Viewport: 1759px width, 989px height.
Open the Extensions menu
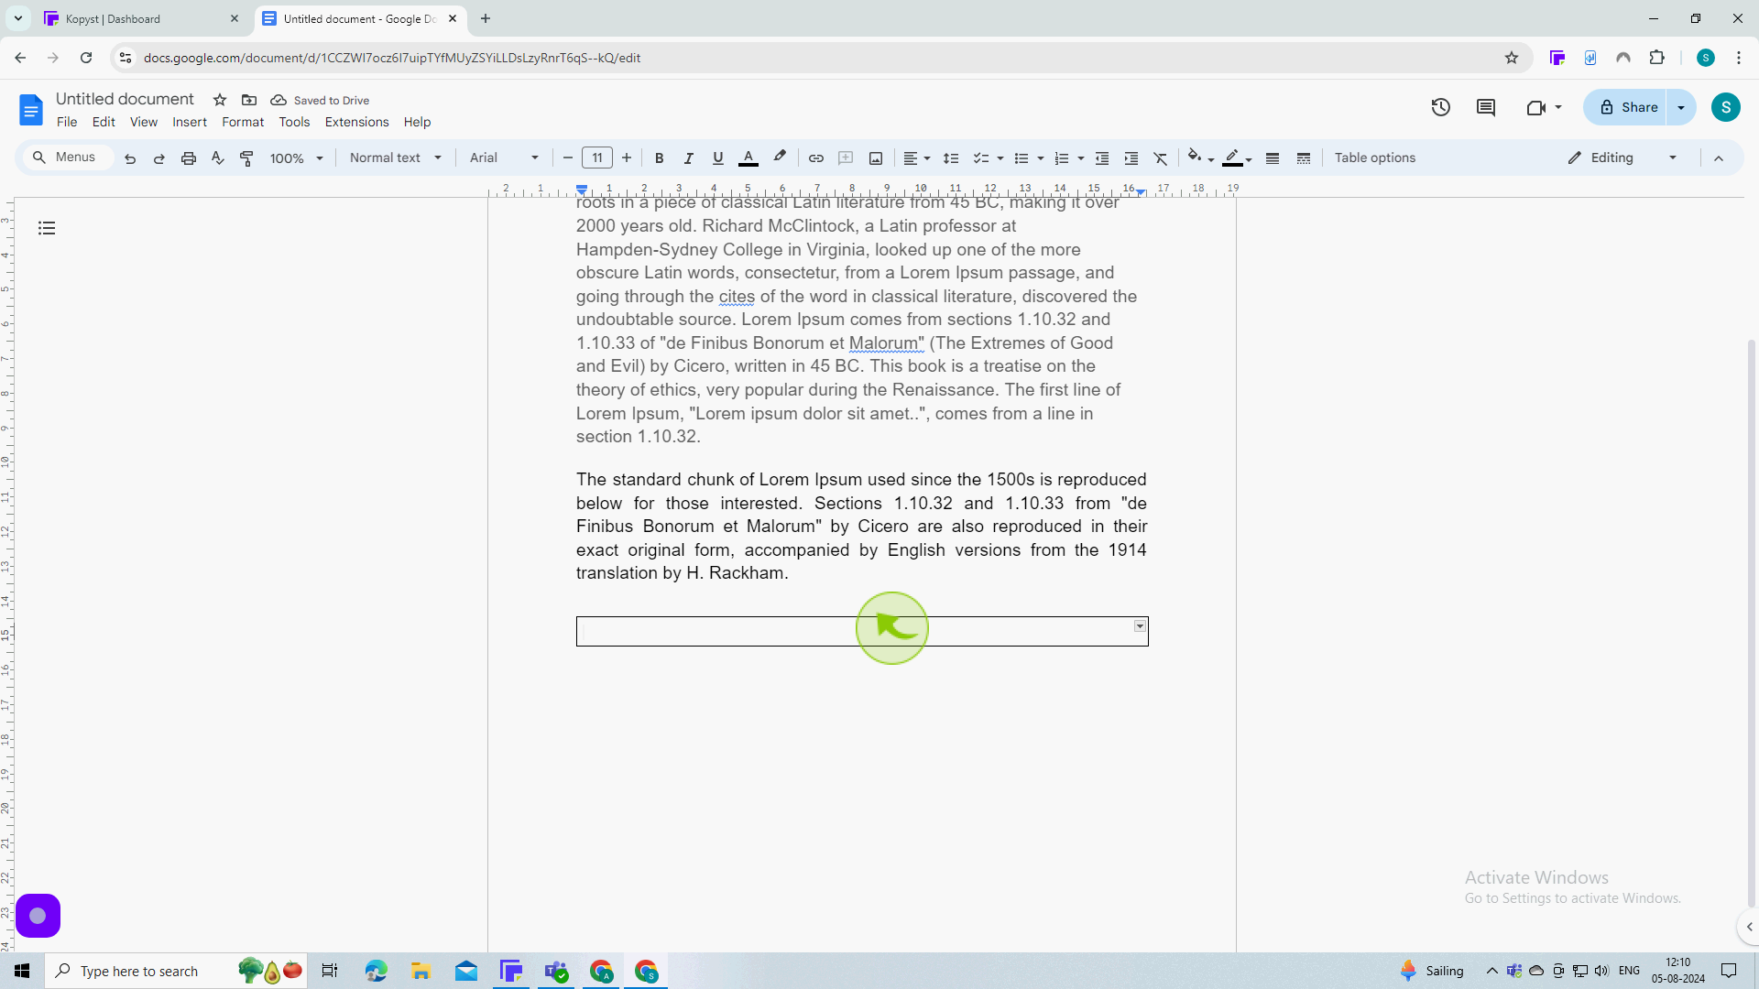356,121
